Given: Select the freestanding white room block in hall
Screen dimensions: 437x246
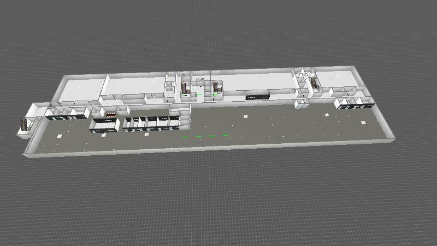Looking at the screenshot, I should tap(105, 125).
